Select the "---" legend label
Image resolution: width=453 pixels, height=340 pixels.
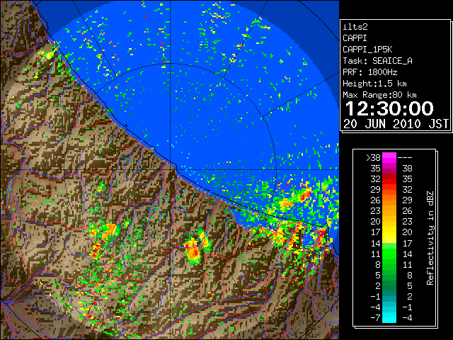coord(405,158)
